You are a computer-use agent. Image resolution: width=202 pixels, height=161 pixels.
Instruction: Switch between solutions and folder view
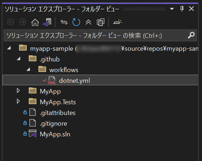pyautogui.click(x=47, y=22)
